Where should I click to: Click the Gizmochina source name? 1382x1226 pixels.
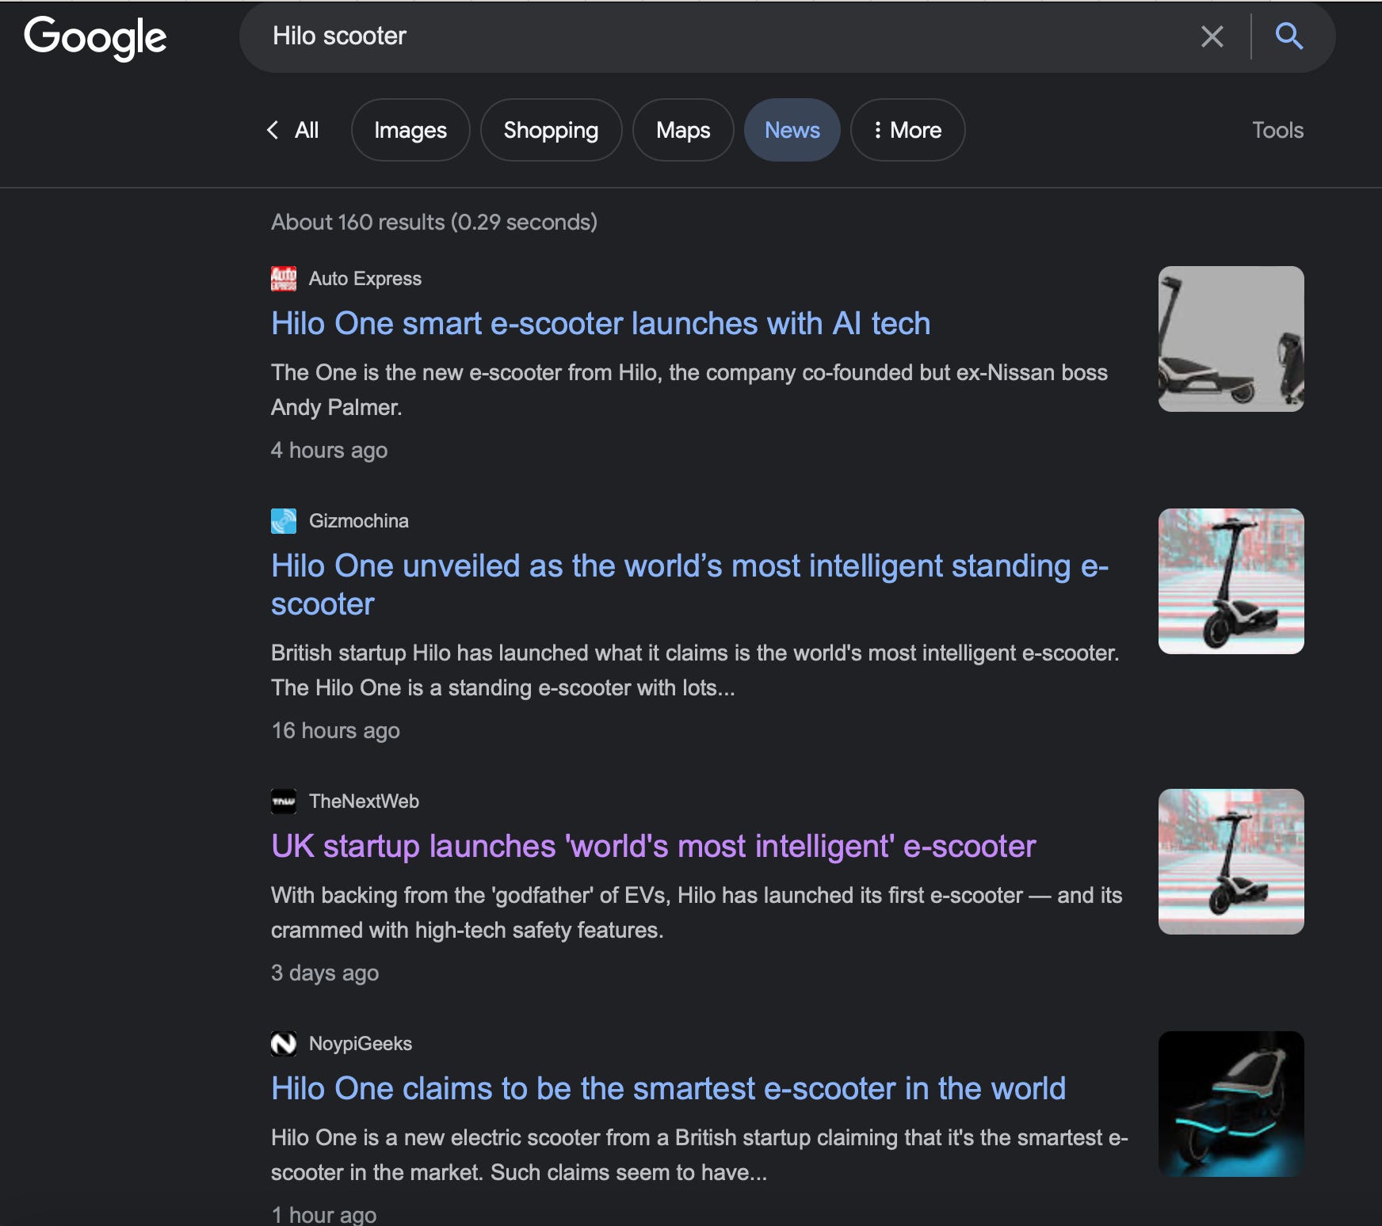pos(359,521)
